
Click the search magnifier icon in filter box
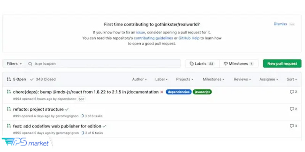tap(30, 64)
